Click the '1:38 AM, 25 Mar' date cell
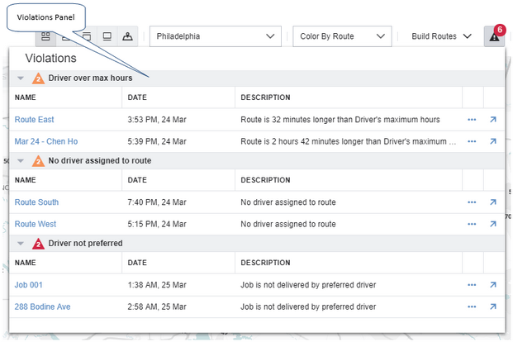The image size is (513, 342). [x=157, y=285]
